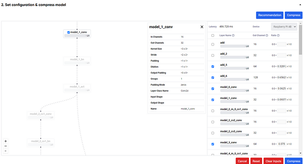The height and width of the screenshot is (164, 303).
Task: Click the Latency value 486.728 ms
Action: coord(226,27)
